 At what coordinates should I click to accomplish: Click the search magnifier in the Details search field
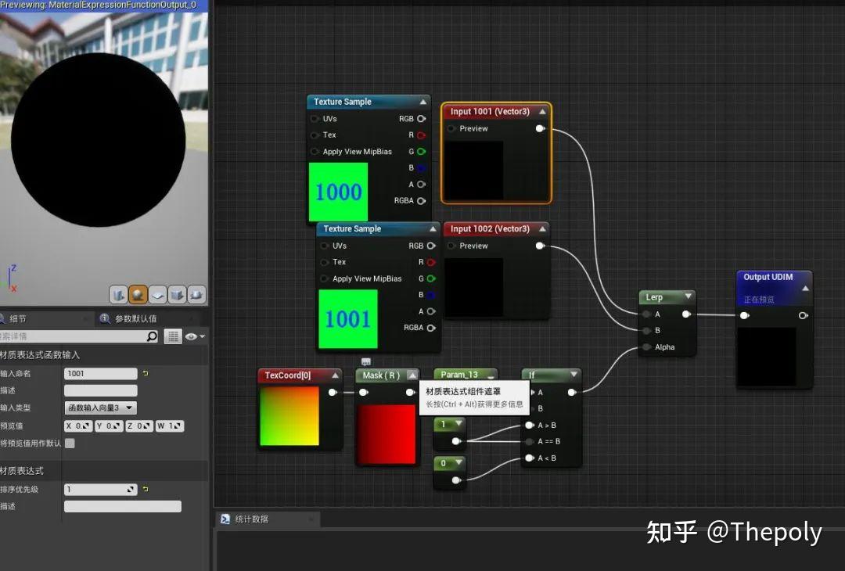(x=153, y=336)
